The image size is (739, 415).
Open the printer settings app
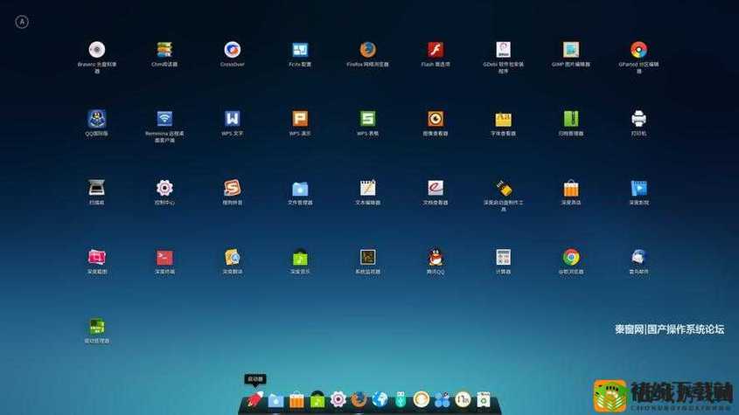pyautogui.click(x=638, y=119)
